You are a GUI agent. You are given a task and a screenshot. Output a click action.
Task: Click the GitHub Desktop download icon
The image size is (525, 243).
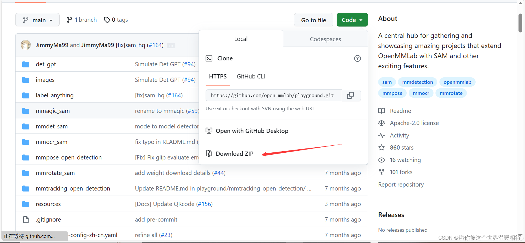pyautogui.click(x=209, y=131)
